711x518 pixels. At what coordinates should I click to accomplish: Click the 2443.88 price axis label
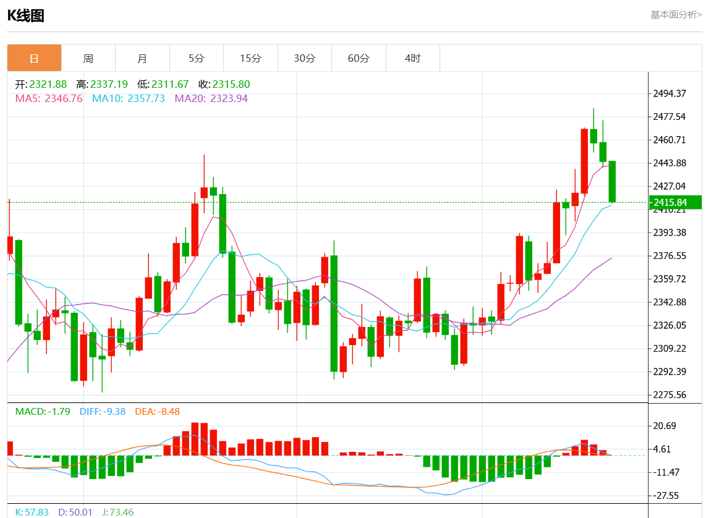670,163
